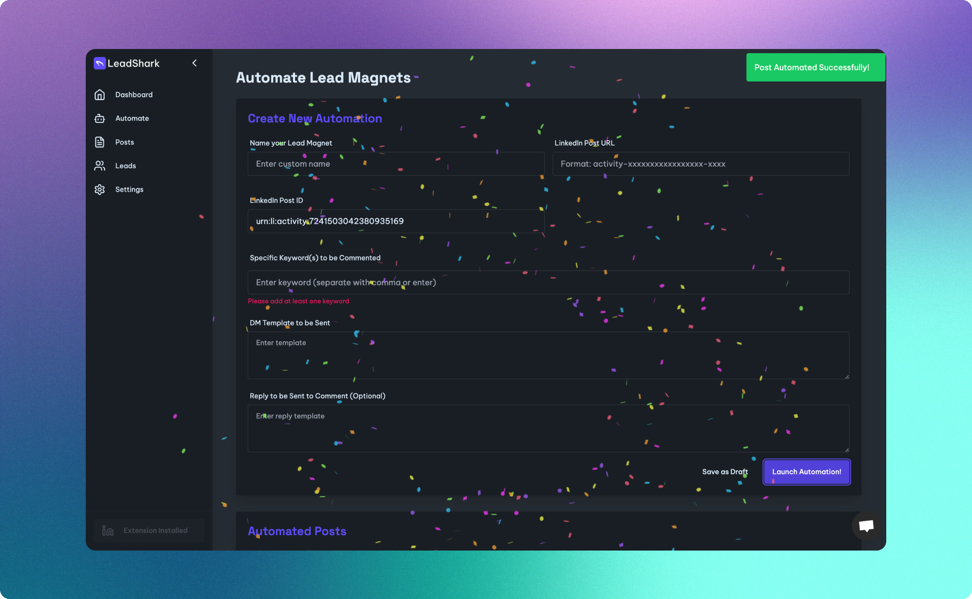This screenshot has height=599, width=972.
Task: Click the Extension Installed button
Action: click(149, 530)
